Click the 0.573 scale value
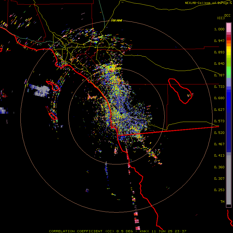233x233 pixels. [x=219, y=121]
